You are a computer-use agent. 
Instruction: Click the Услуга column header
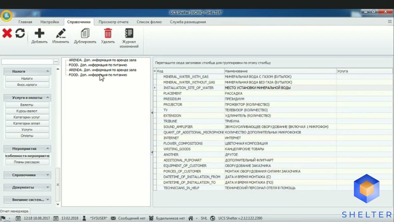click(364, 71)
